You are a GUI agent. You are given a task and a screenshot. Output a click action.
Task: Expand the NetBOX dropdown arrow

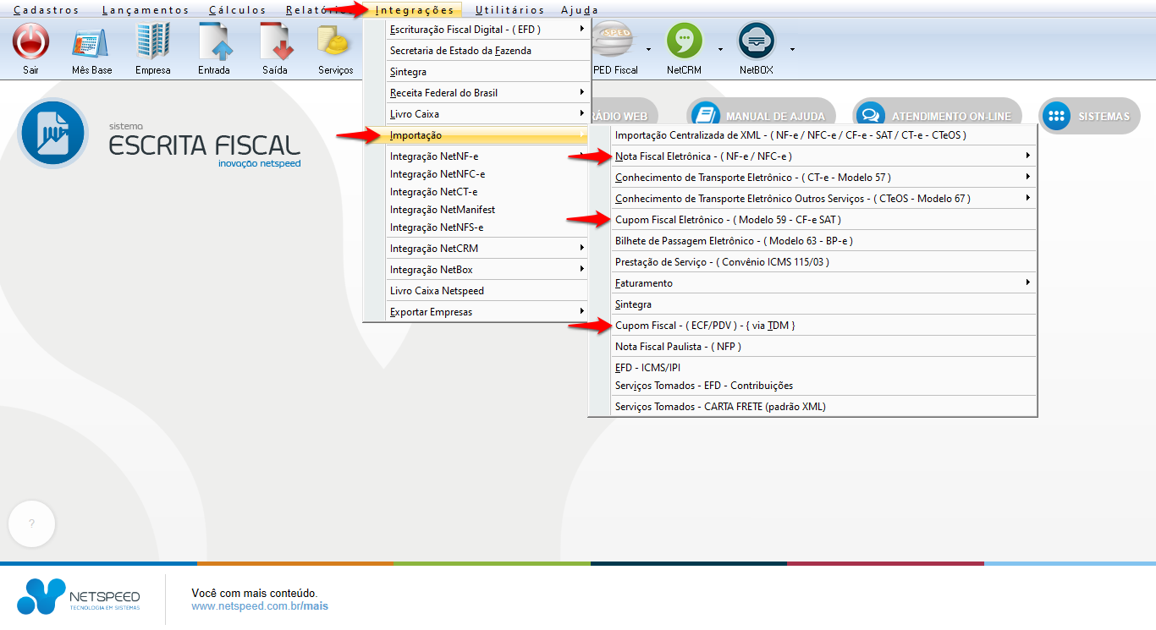[x=792, y=48]
